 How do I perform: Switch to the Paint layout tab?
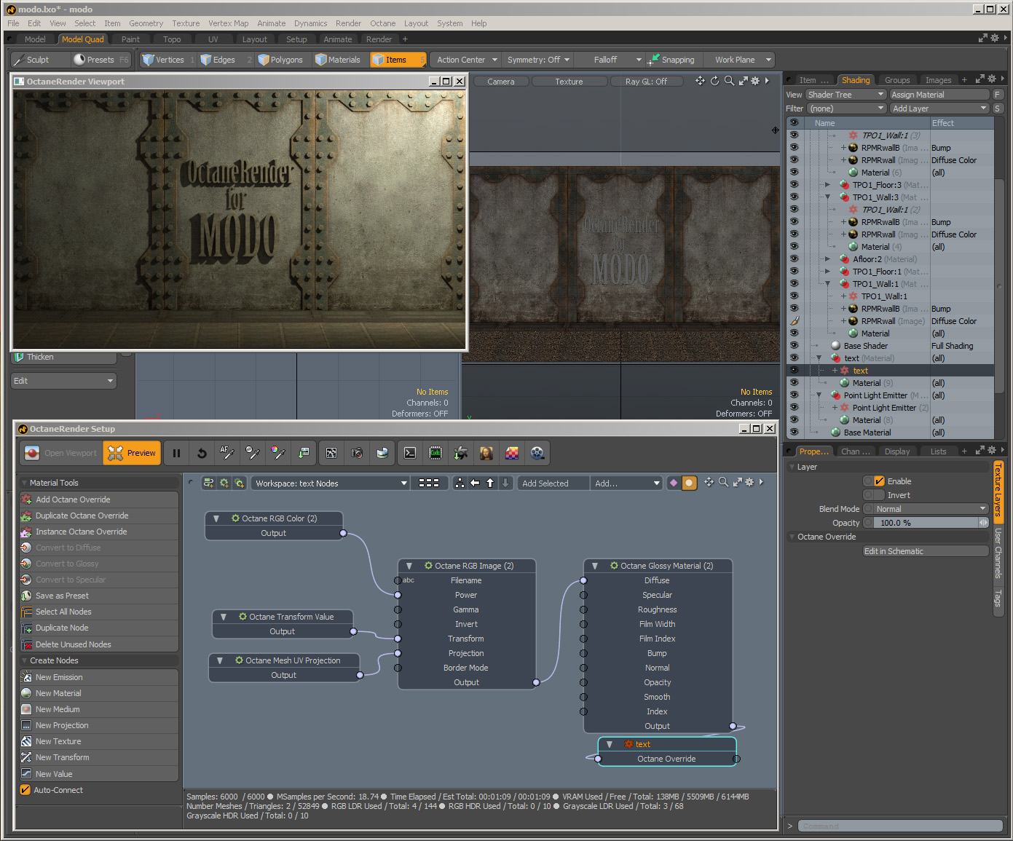[130, 39]
